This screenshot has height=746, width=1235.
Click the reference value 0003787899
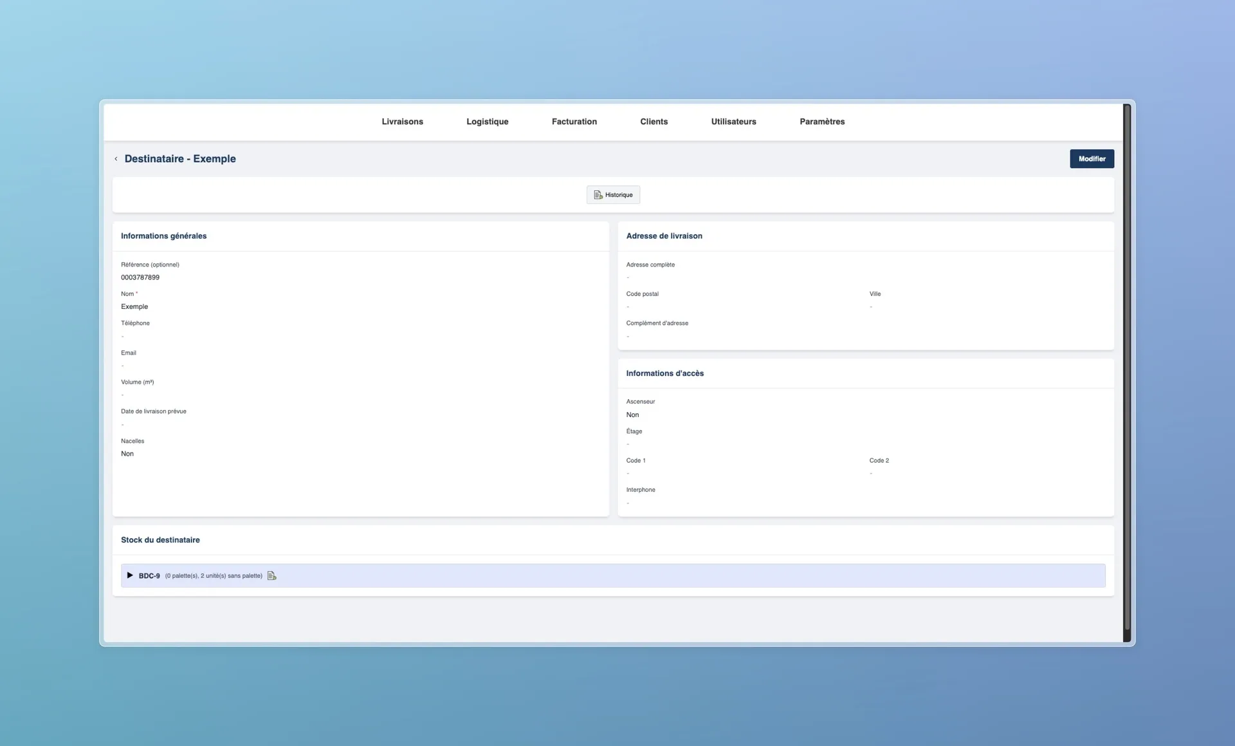[140, 277]
